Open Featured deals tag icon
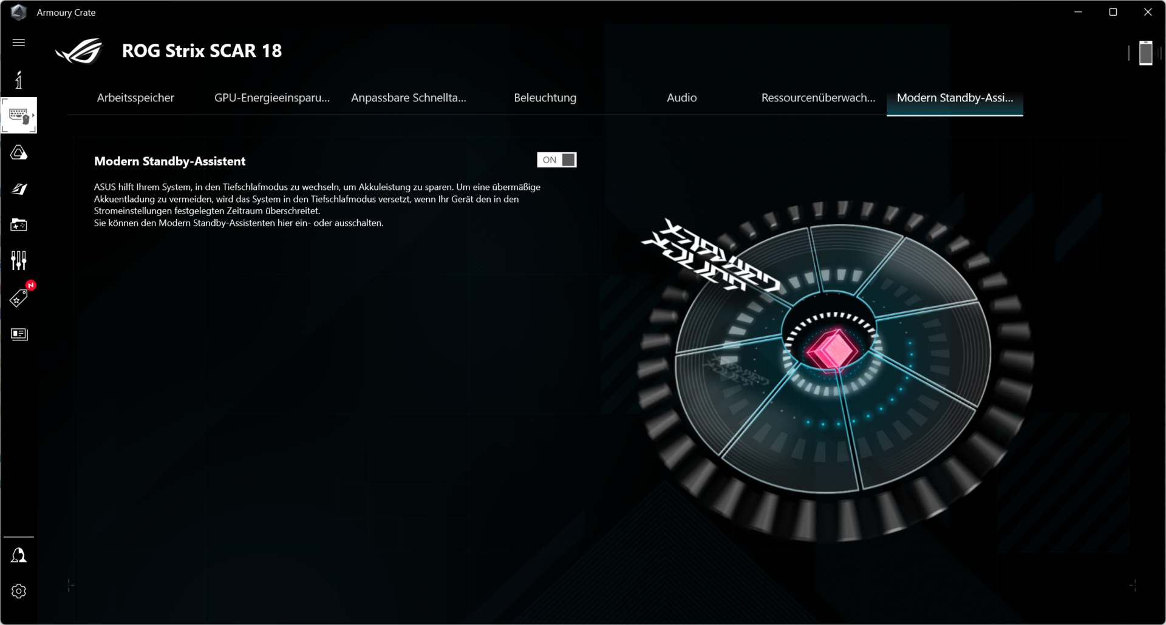This screenshot has height=625, width=1166. (19, 298)
